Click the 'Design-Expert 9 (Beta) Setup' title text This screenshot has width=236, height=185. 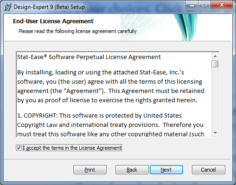(x=49, y=7)
